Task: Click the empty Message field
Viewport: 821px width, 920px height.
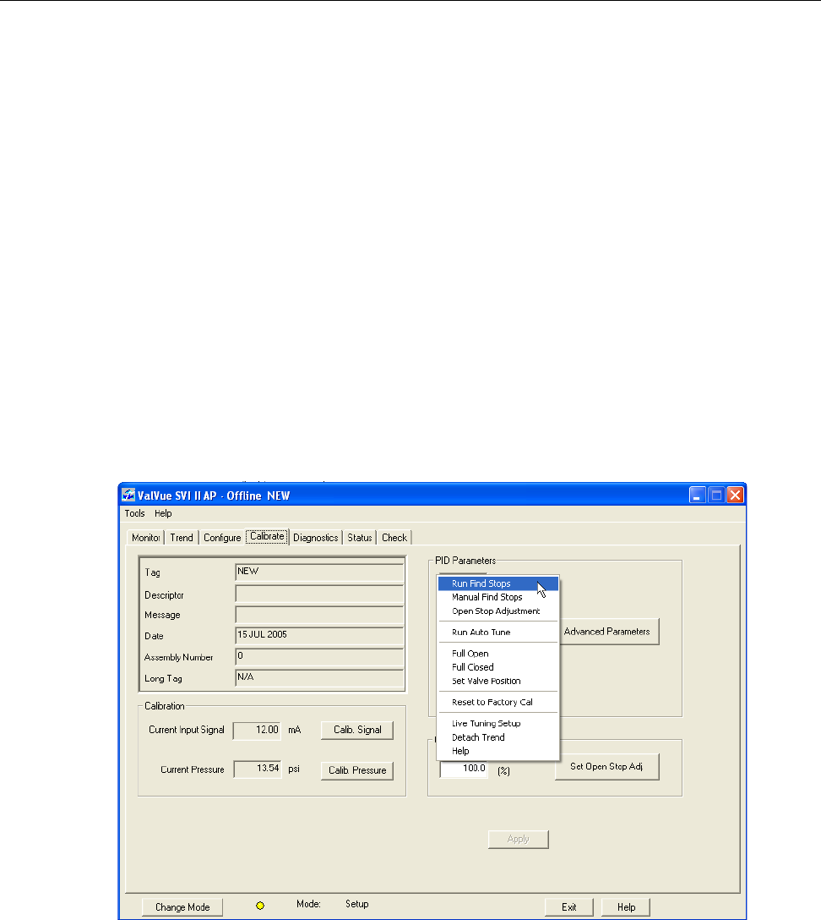Action: point(319,614)
